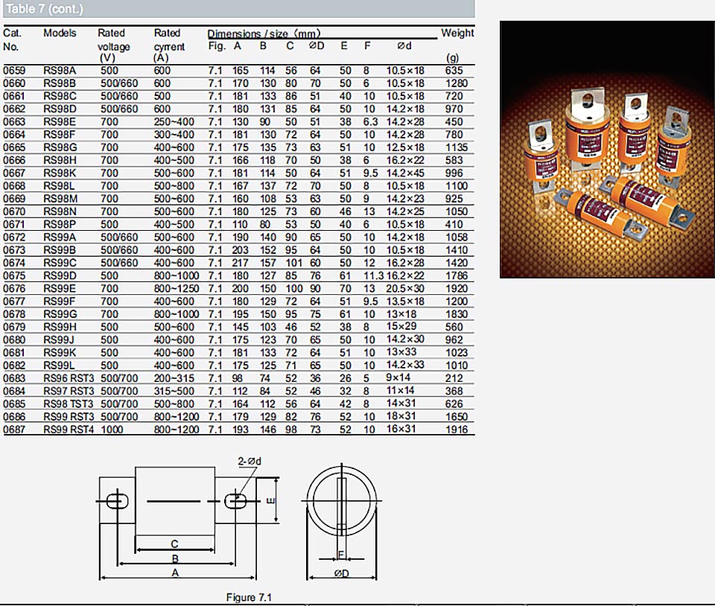Click the "Rated" header above "voltage"
Image resolution: width=715 pixels, height=606 pixels.
pyautogui.click(x=111, y=33)
